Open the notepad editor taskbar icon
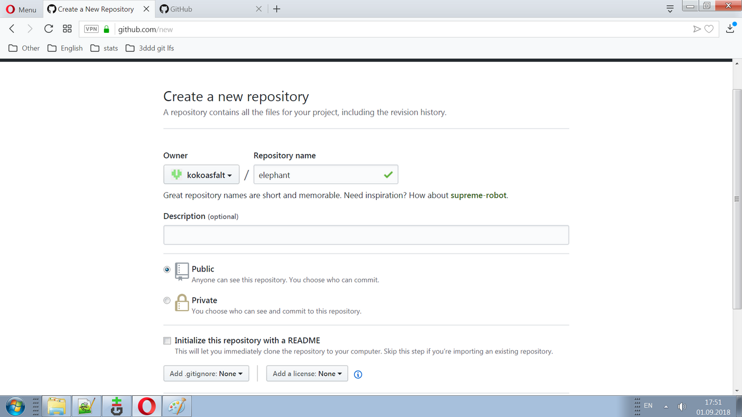The height and width of the screenshot is (417, 742). pos(86,406)
